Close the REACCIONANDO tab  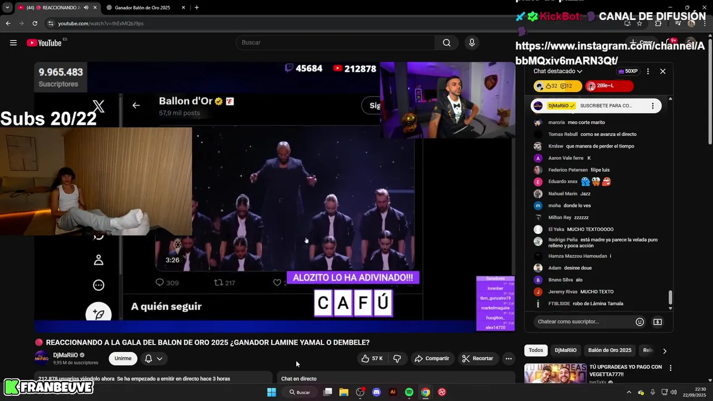click(x=95, y=8)
